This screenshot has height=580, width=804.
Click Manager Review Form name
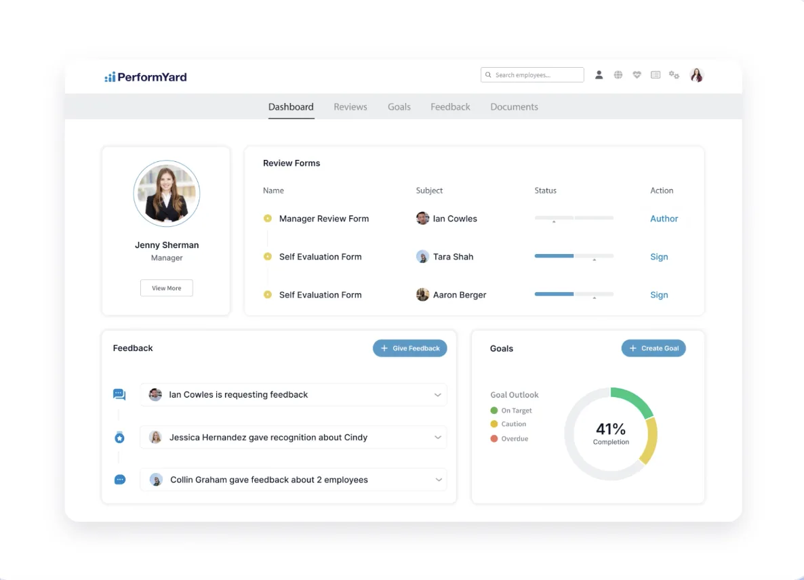pyautogui.click(x=324, y=218)
